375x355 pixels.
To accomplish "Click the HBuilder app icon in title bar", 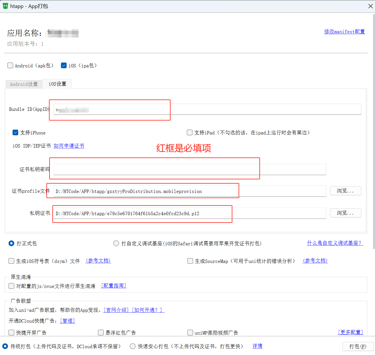I will click(x=5, y=6).
